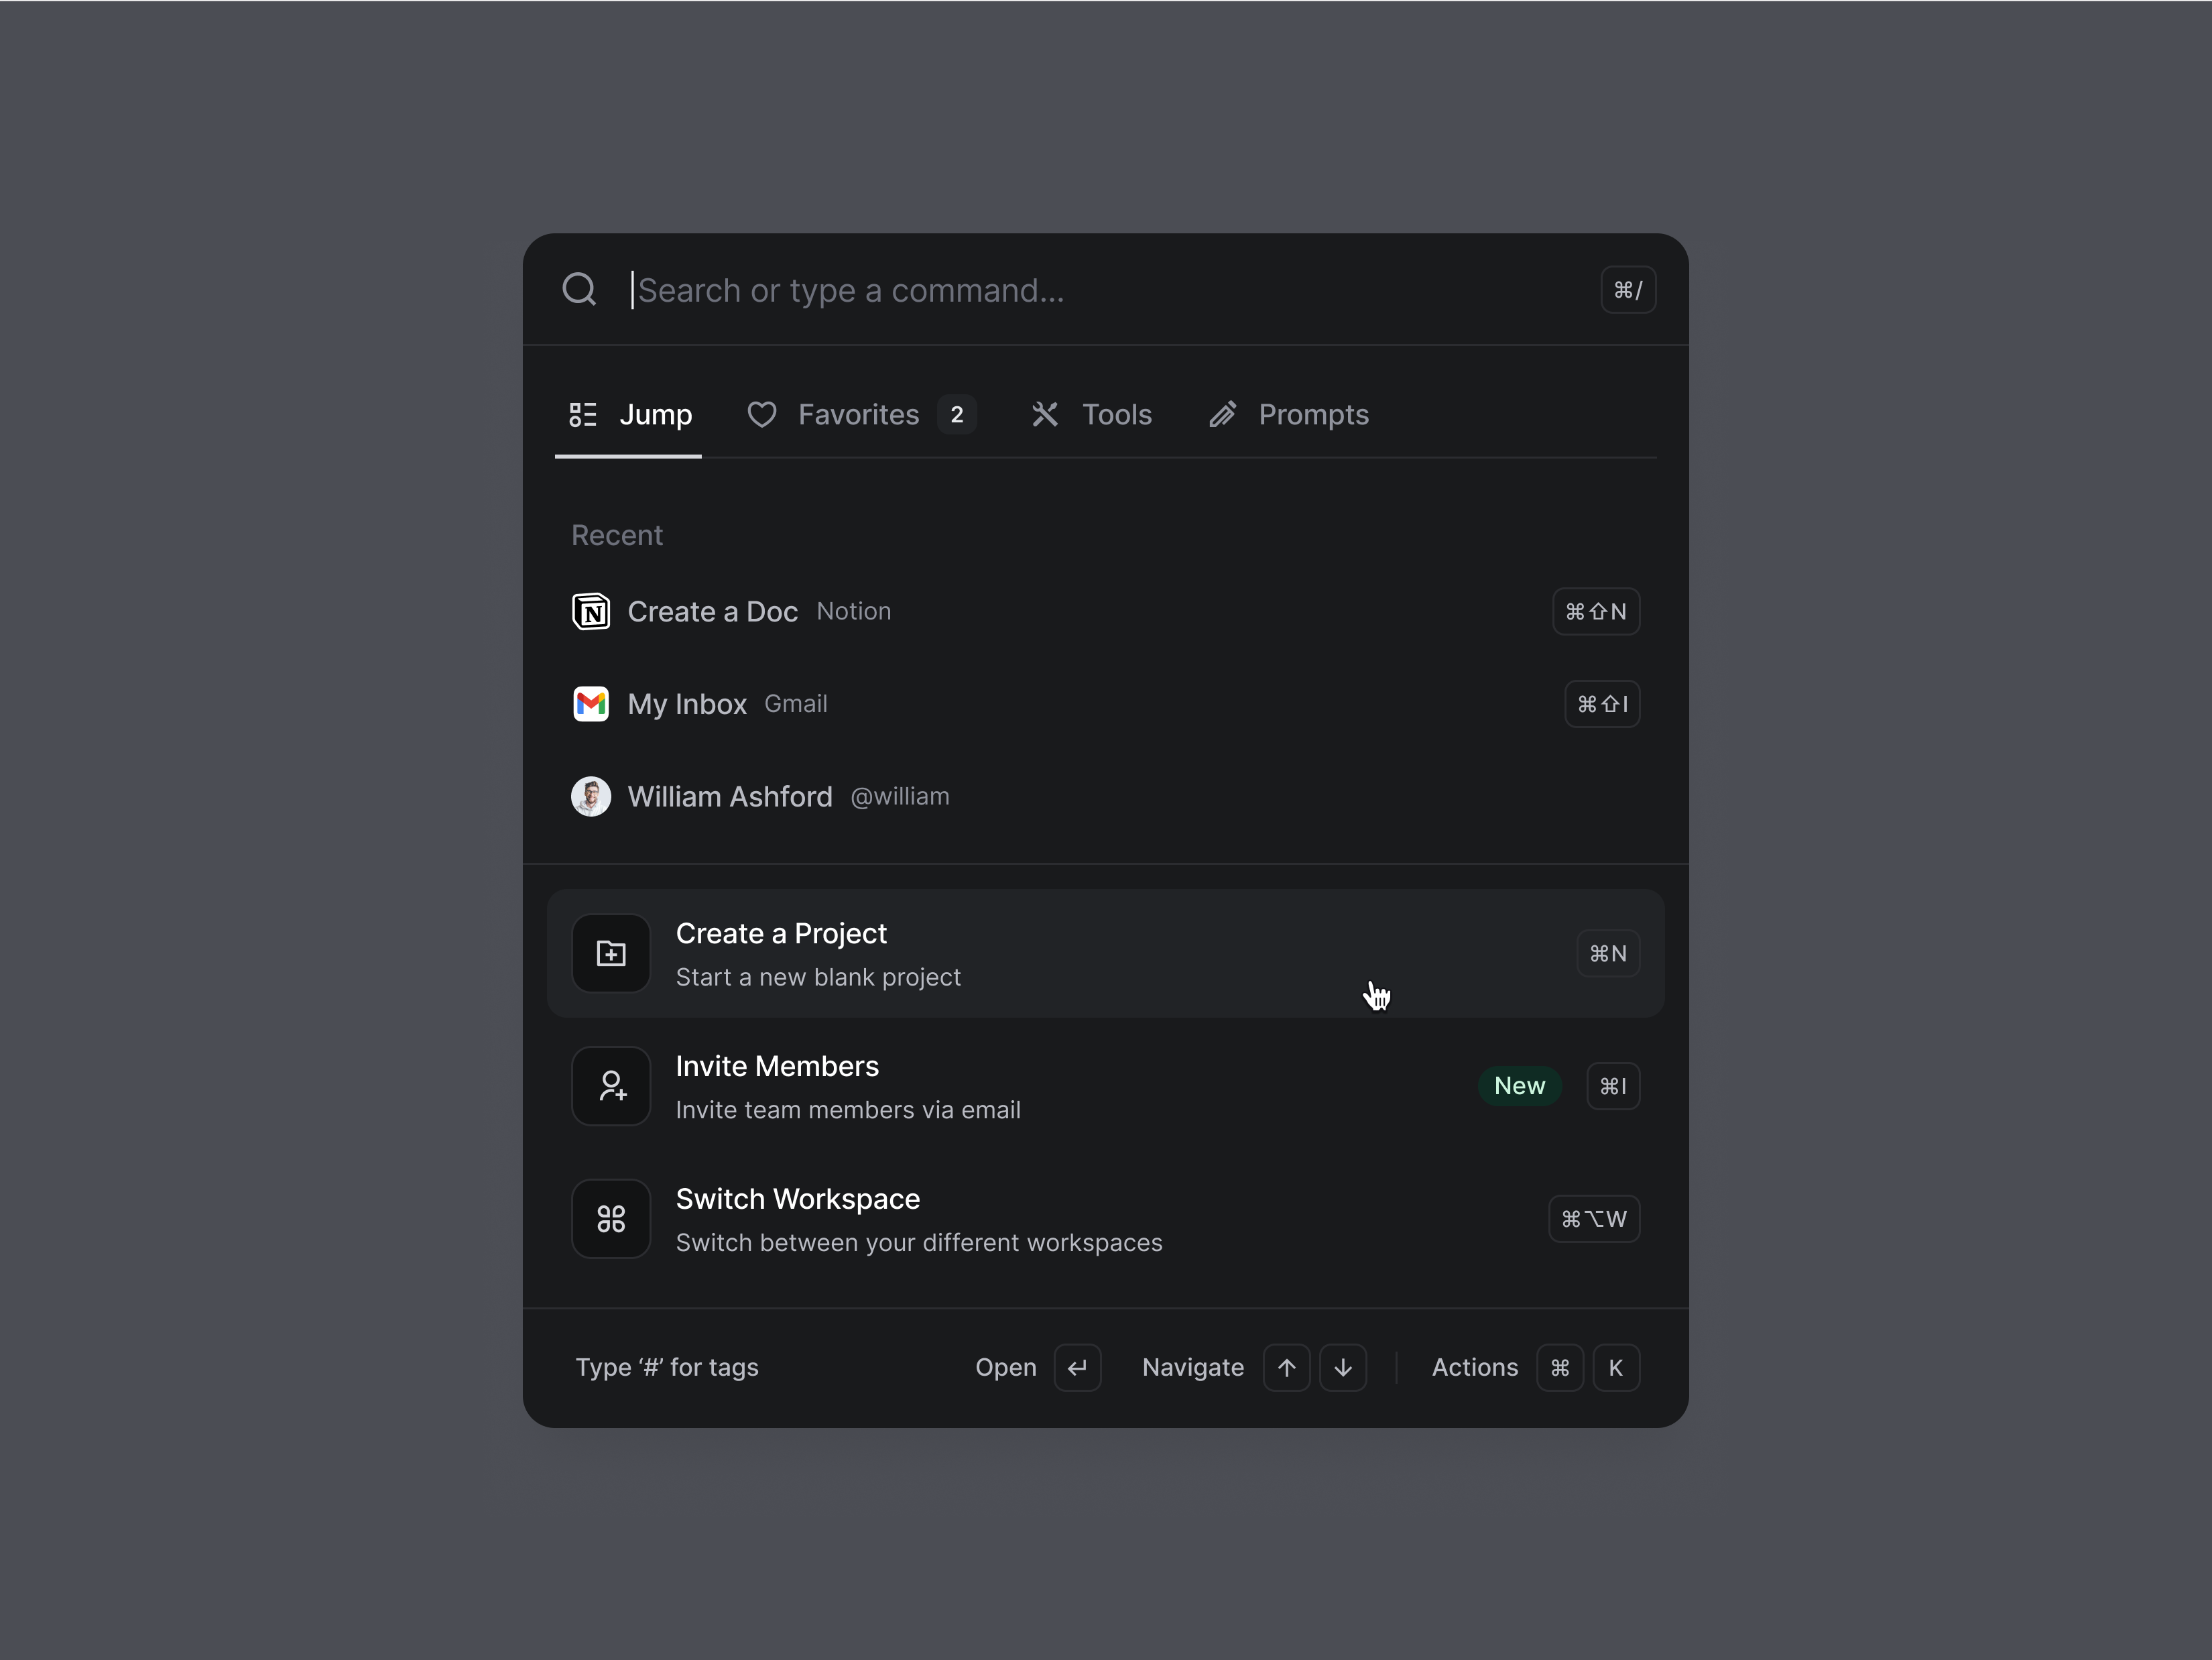Switch to the Prompts tab
Viewport: 2212px width, 1660px height.
1312,414
